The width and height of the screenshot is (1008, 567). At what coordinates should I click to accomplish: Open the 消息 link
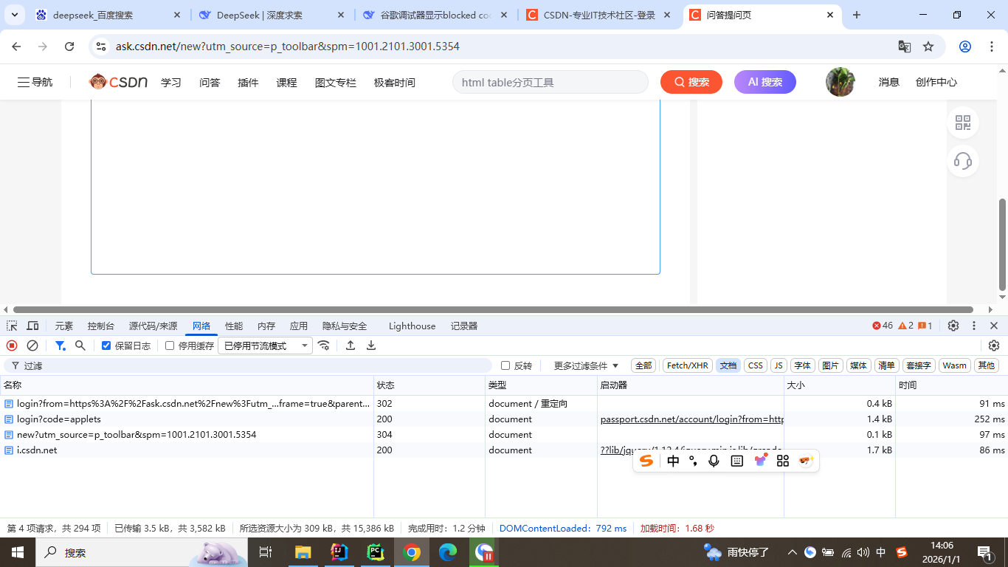pyautogui.click(x=889, y=82)
